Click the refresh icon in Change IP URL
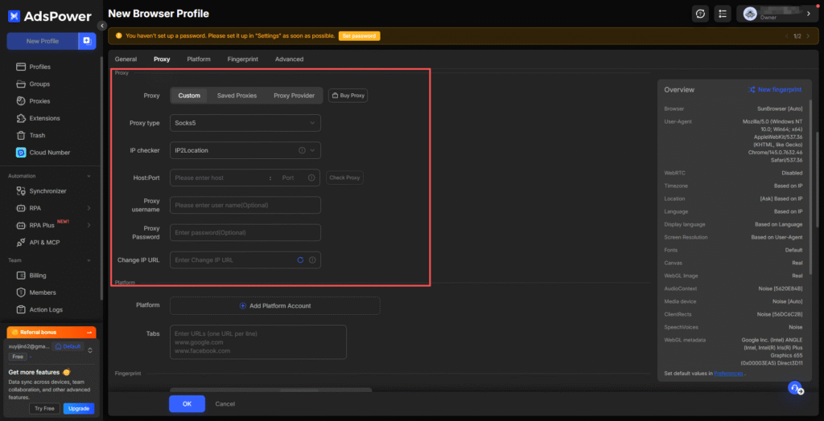The width and height of the screenshot is (824, 421). pyautogui.click(x=300, y=260)
